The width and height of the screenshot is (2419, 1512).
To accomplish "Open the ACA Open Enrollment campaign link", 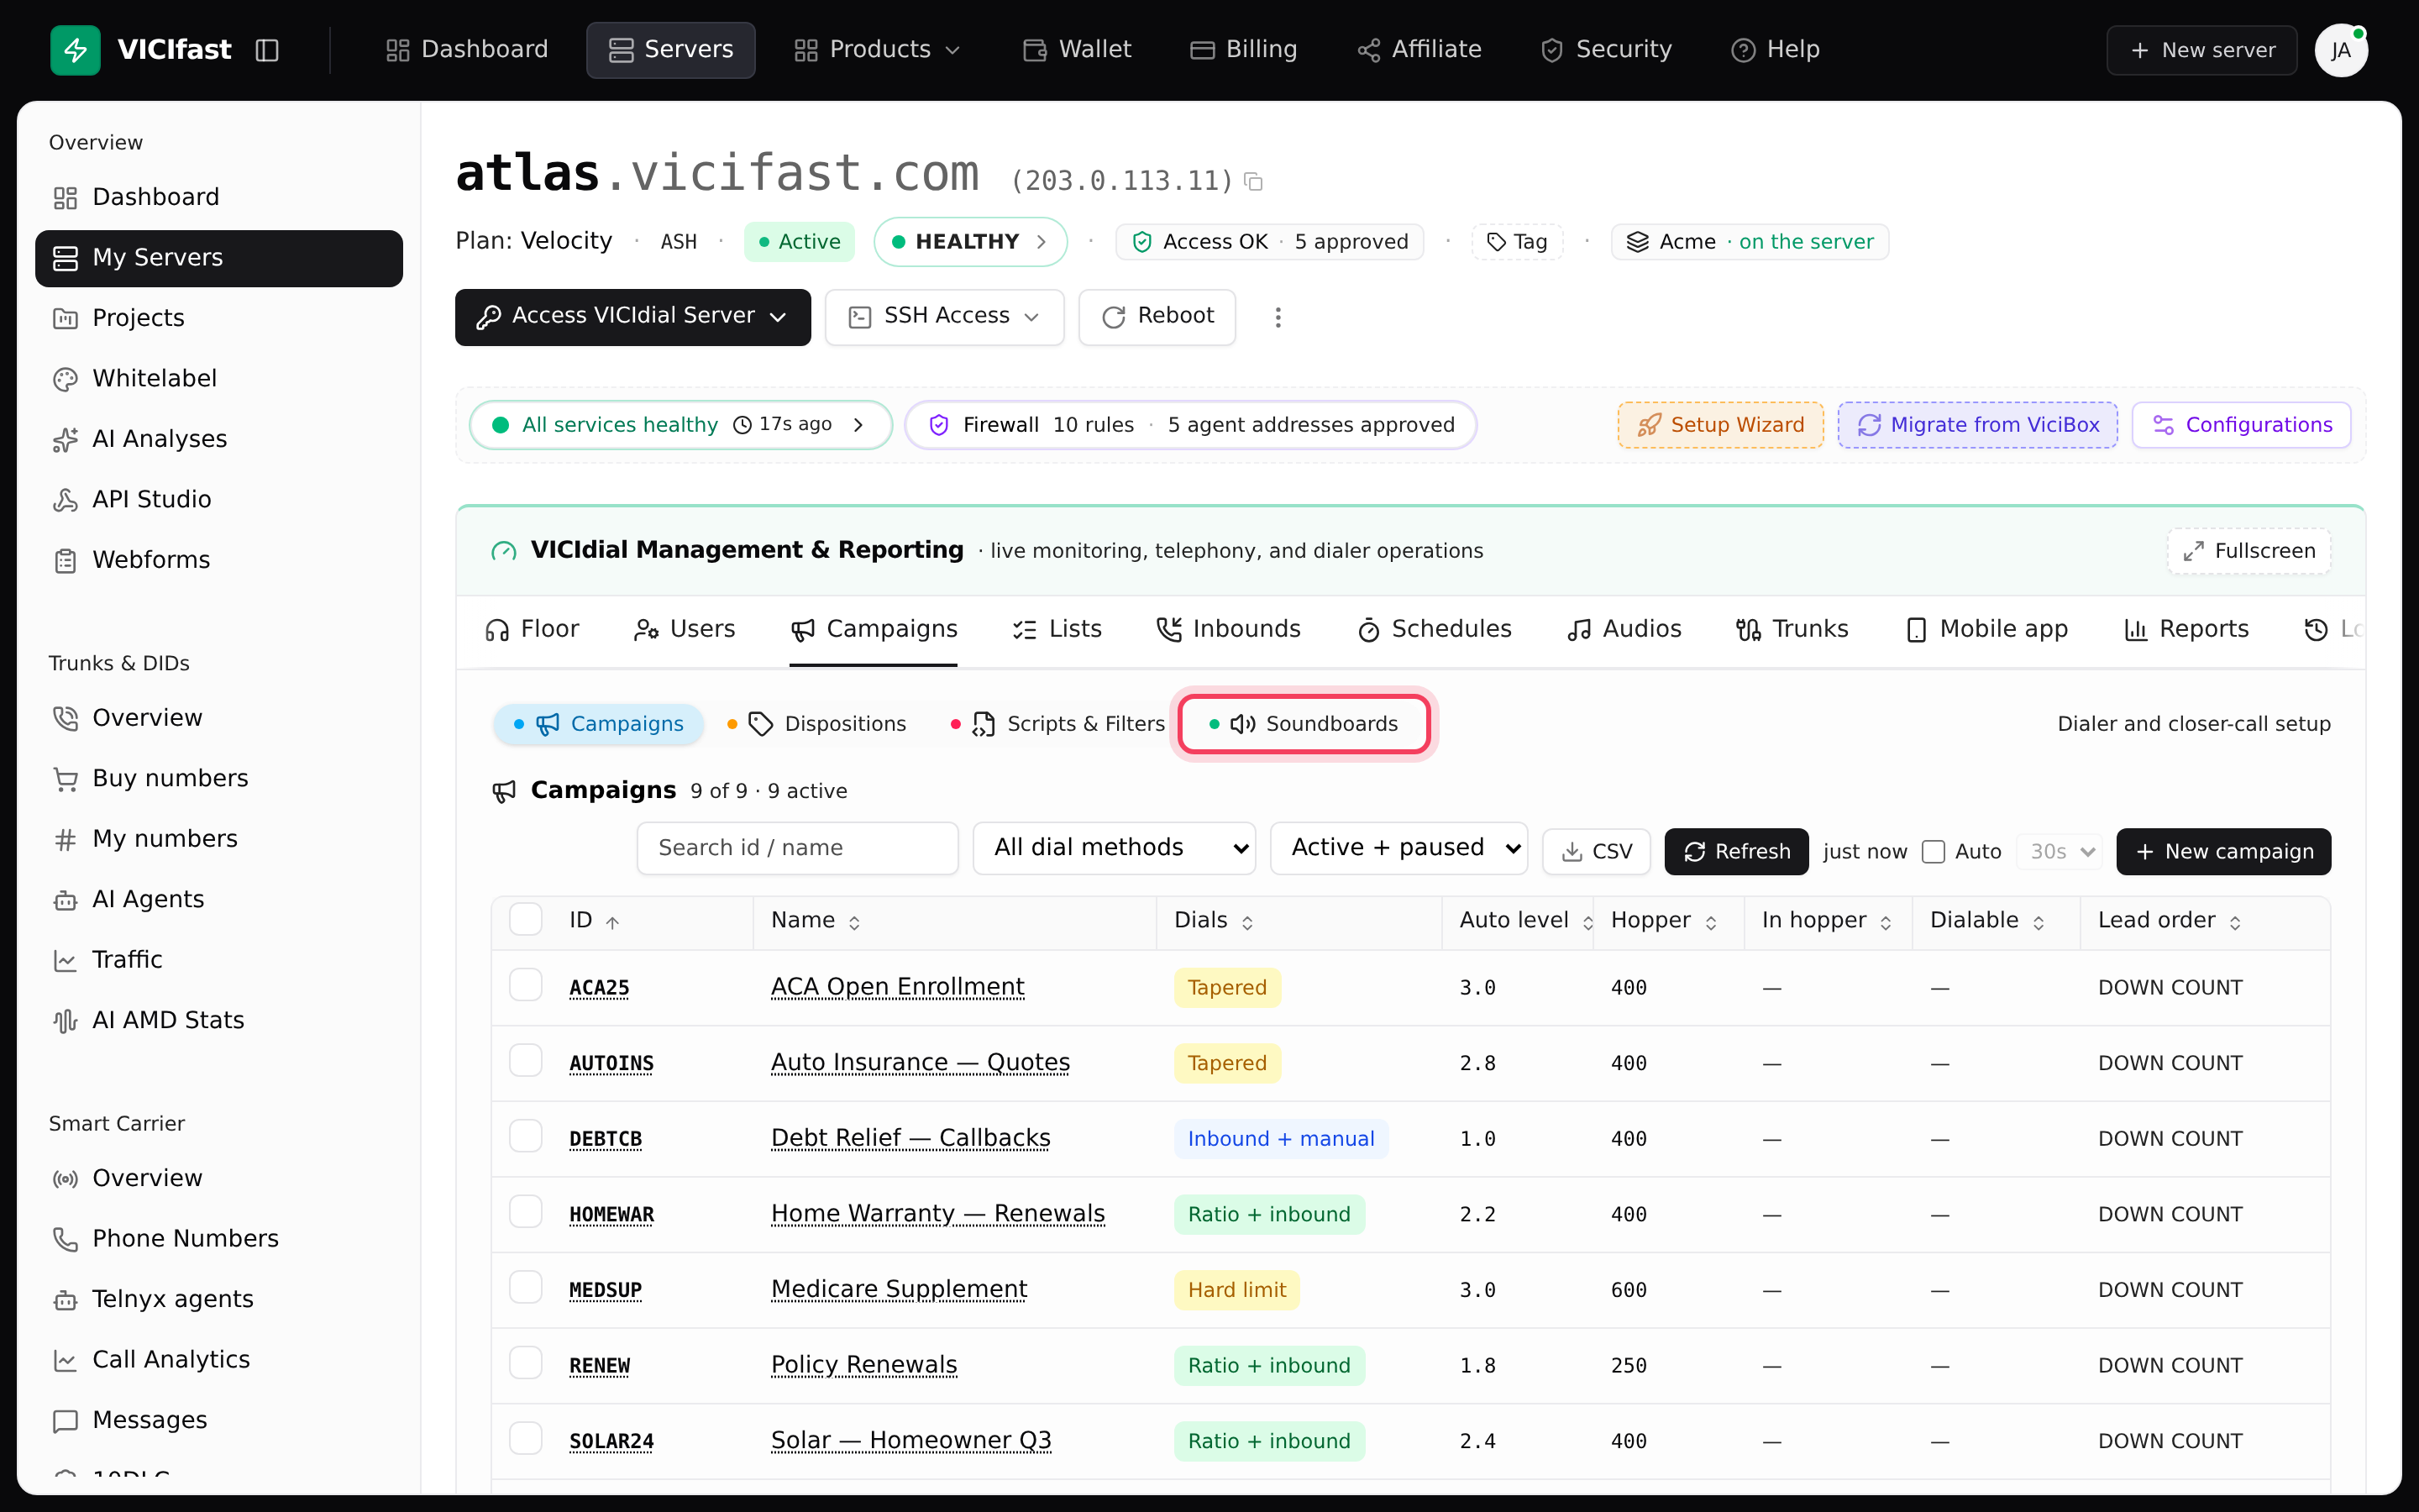I will [898, 987].
